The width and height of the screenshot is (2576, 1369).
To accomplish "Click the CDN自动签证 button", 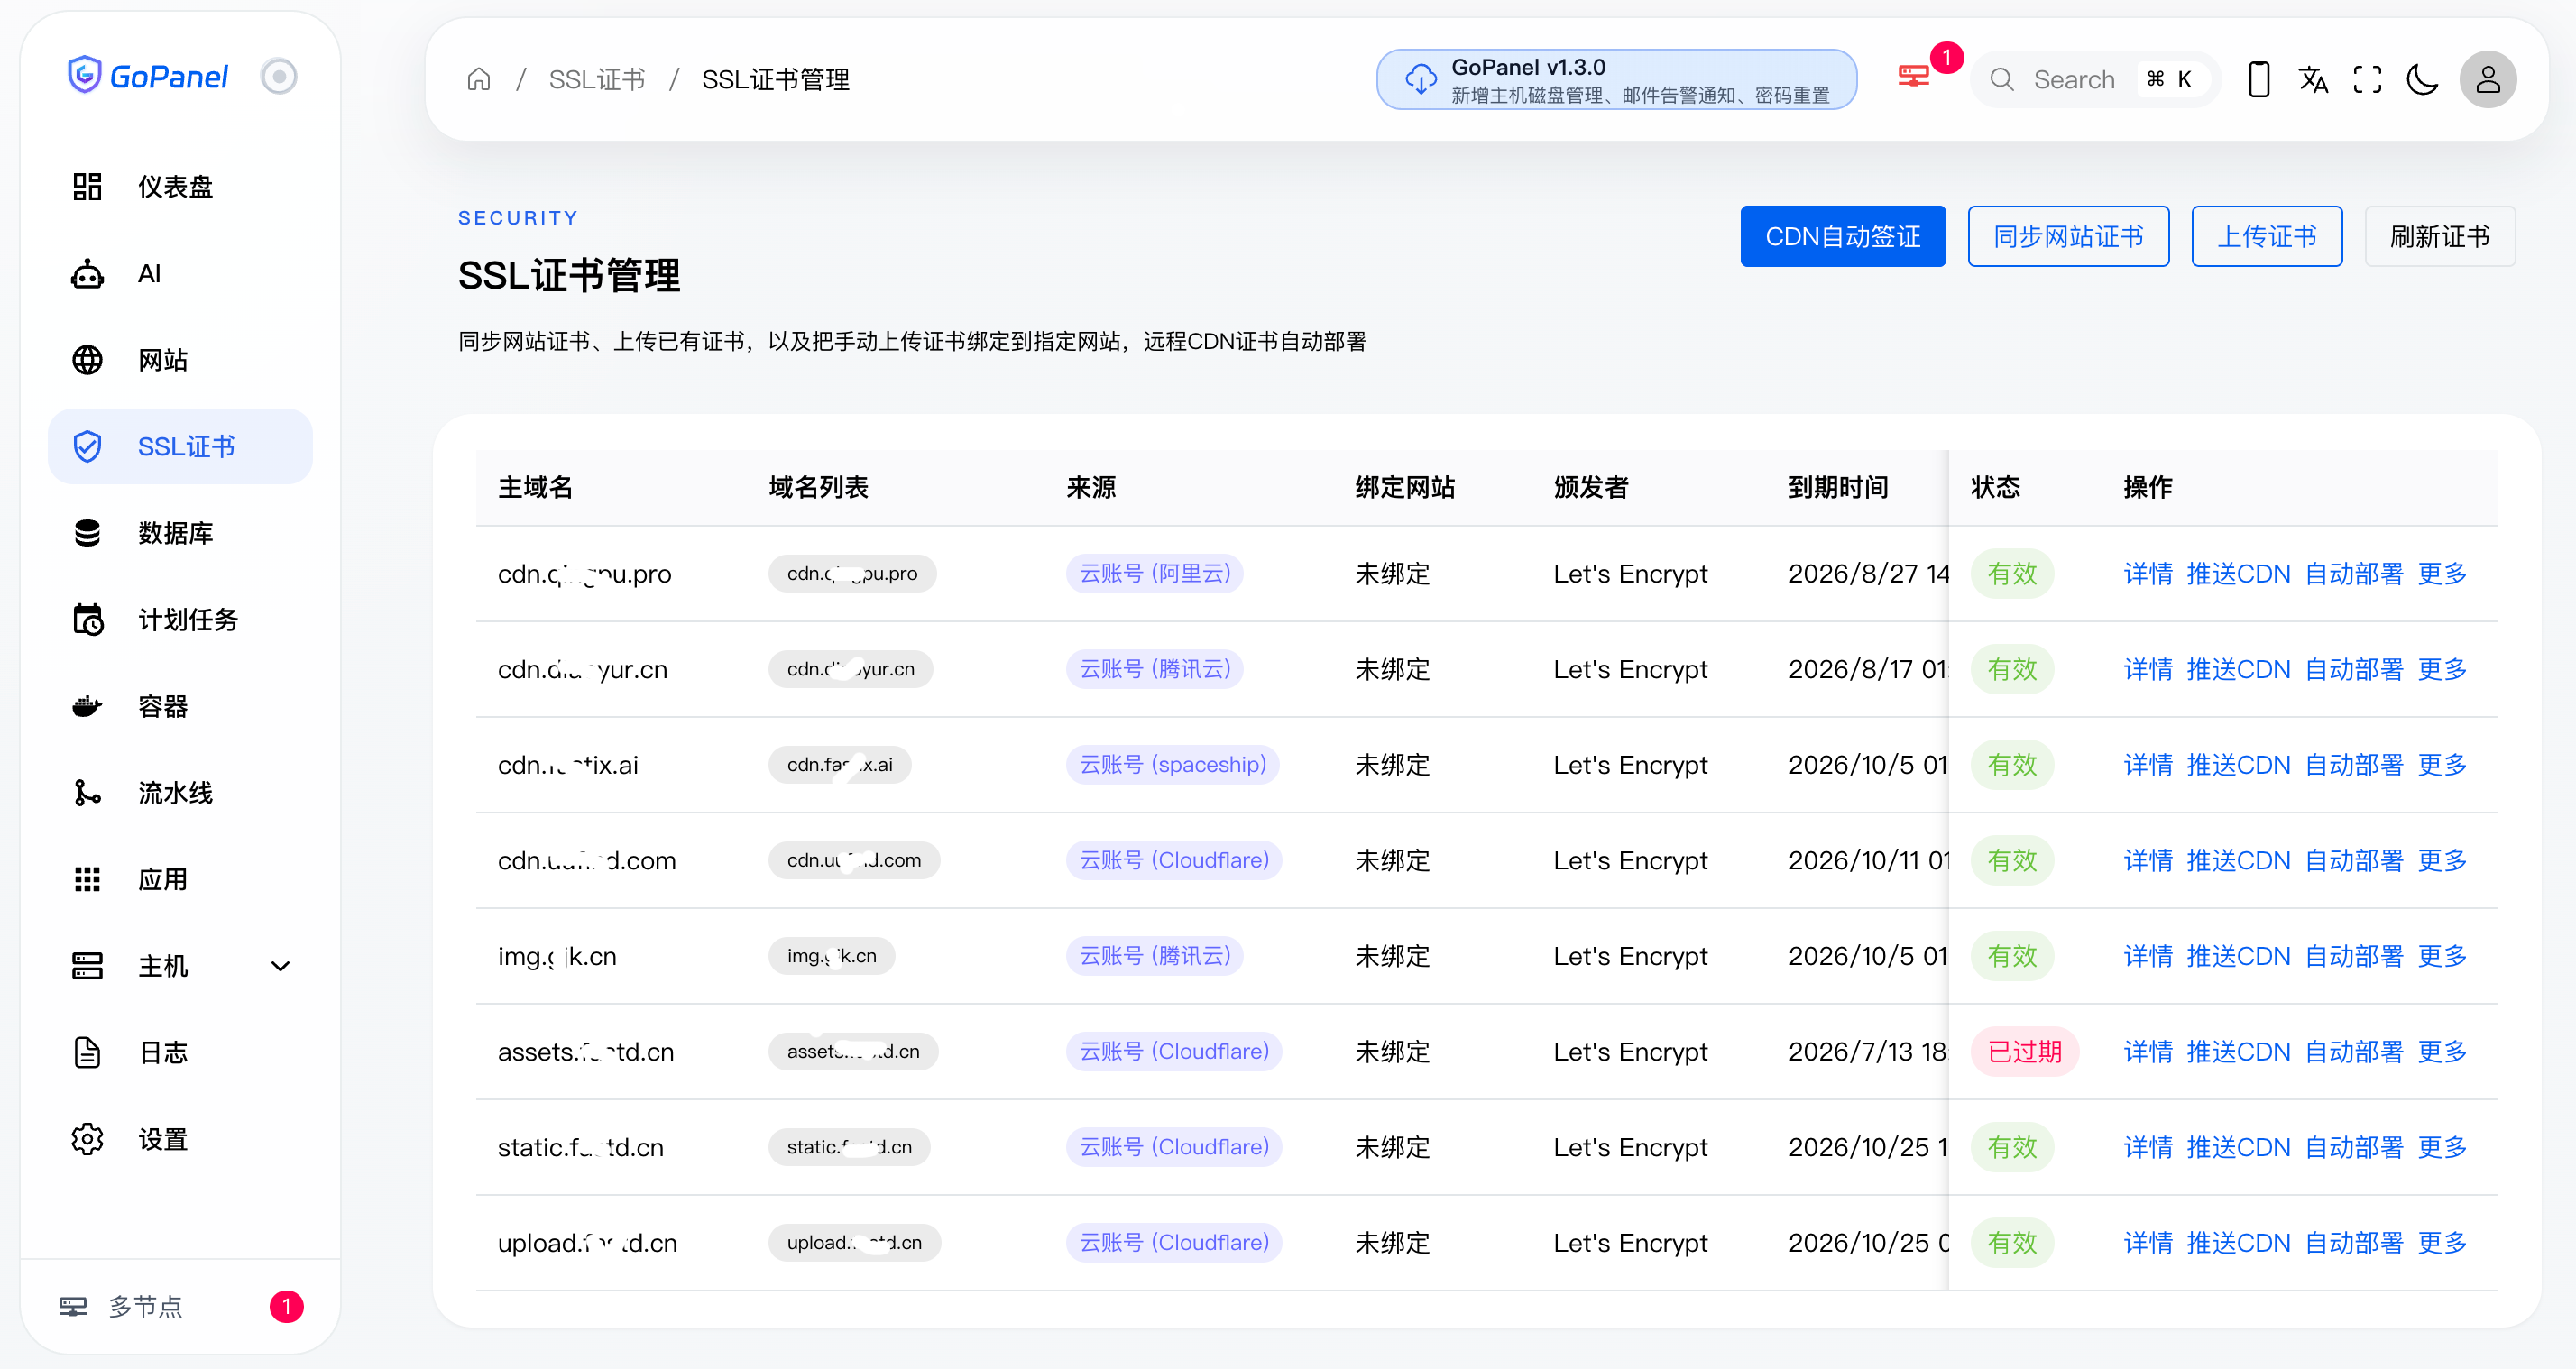I will click(x=1843, y=237).
